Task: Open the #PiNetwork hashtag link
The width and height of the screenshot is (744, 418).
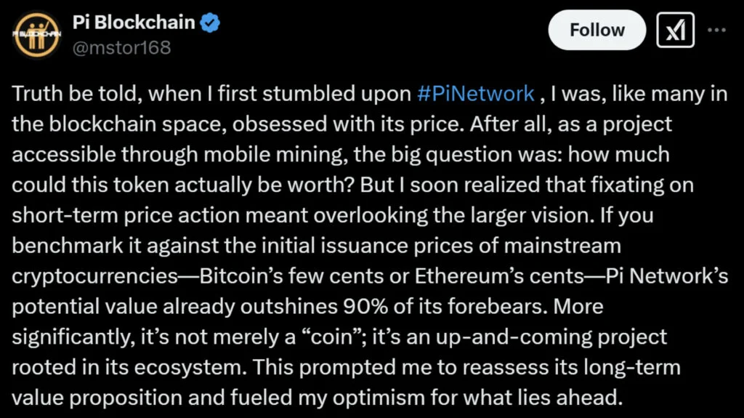Action: (x=476, y=94)
